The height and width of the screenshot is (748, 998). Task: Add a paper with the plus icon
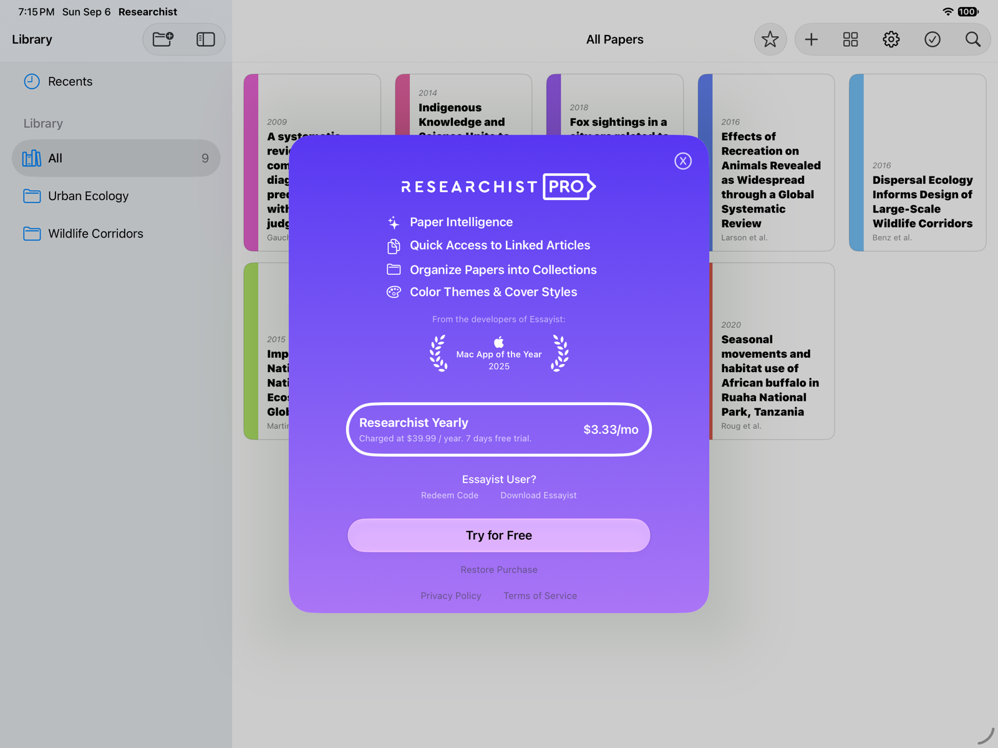click(811, 39)
